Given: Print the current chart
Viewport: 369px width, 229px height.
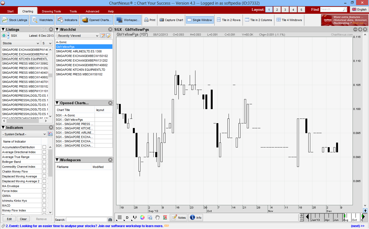Looking at the screenshot, I should pyautogui.click(x=150, y=20).
